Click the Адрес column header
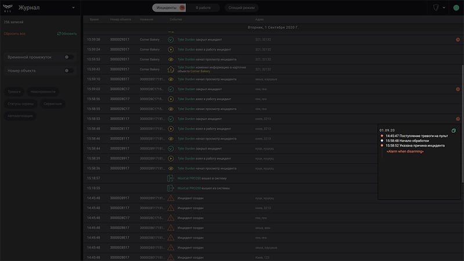Image resolution: width=464 pixels, height=261 pixels. pyautogui.click(x=259, y=20)
